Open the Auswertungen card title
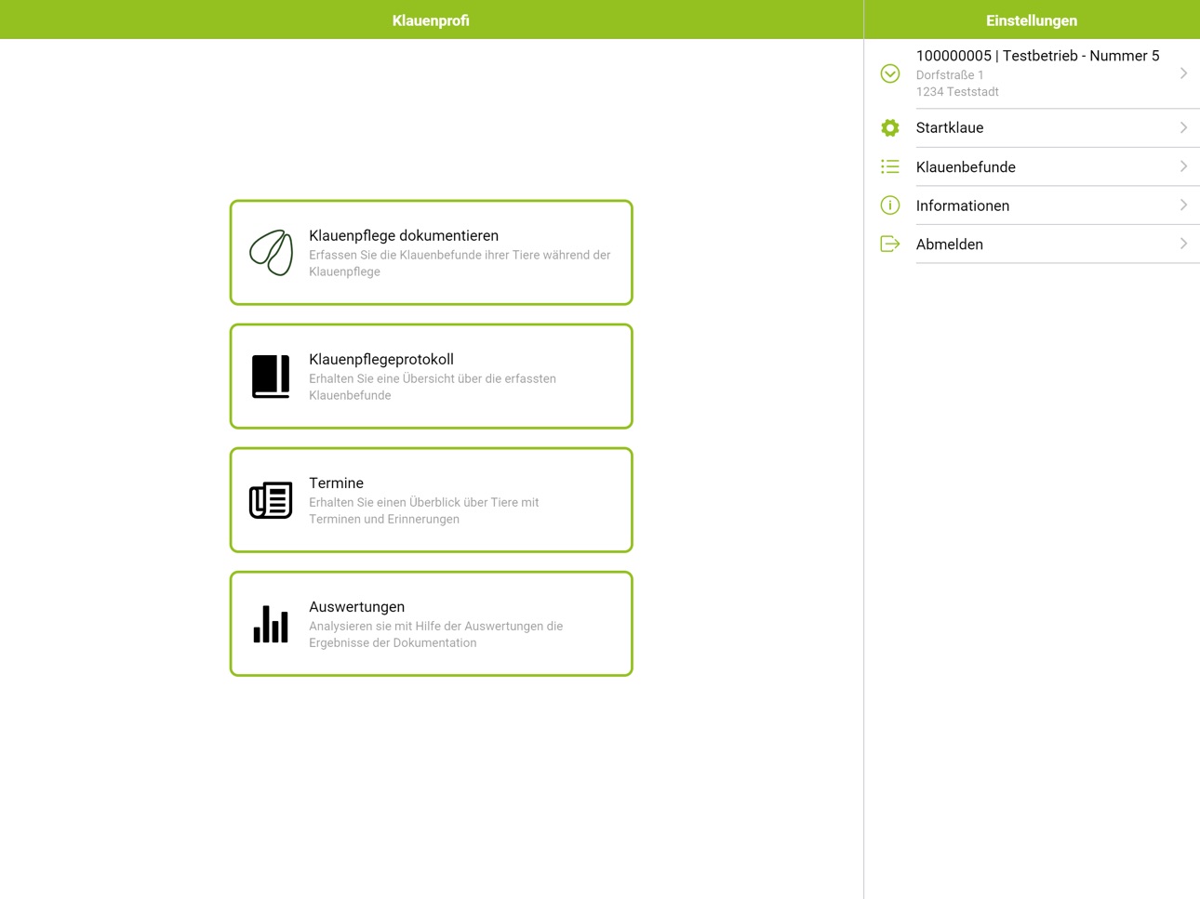The width and height of the screenshot is (1200, 899). [x=356, y=607]
